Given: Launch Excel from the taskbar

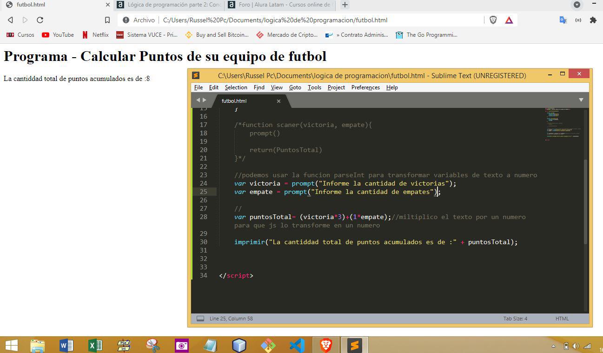Looking at the screenshot, I should [95, 345].
